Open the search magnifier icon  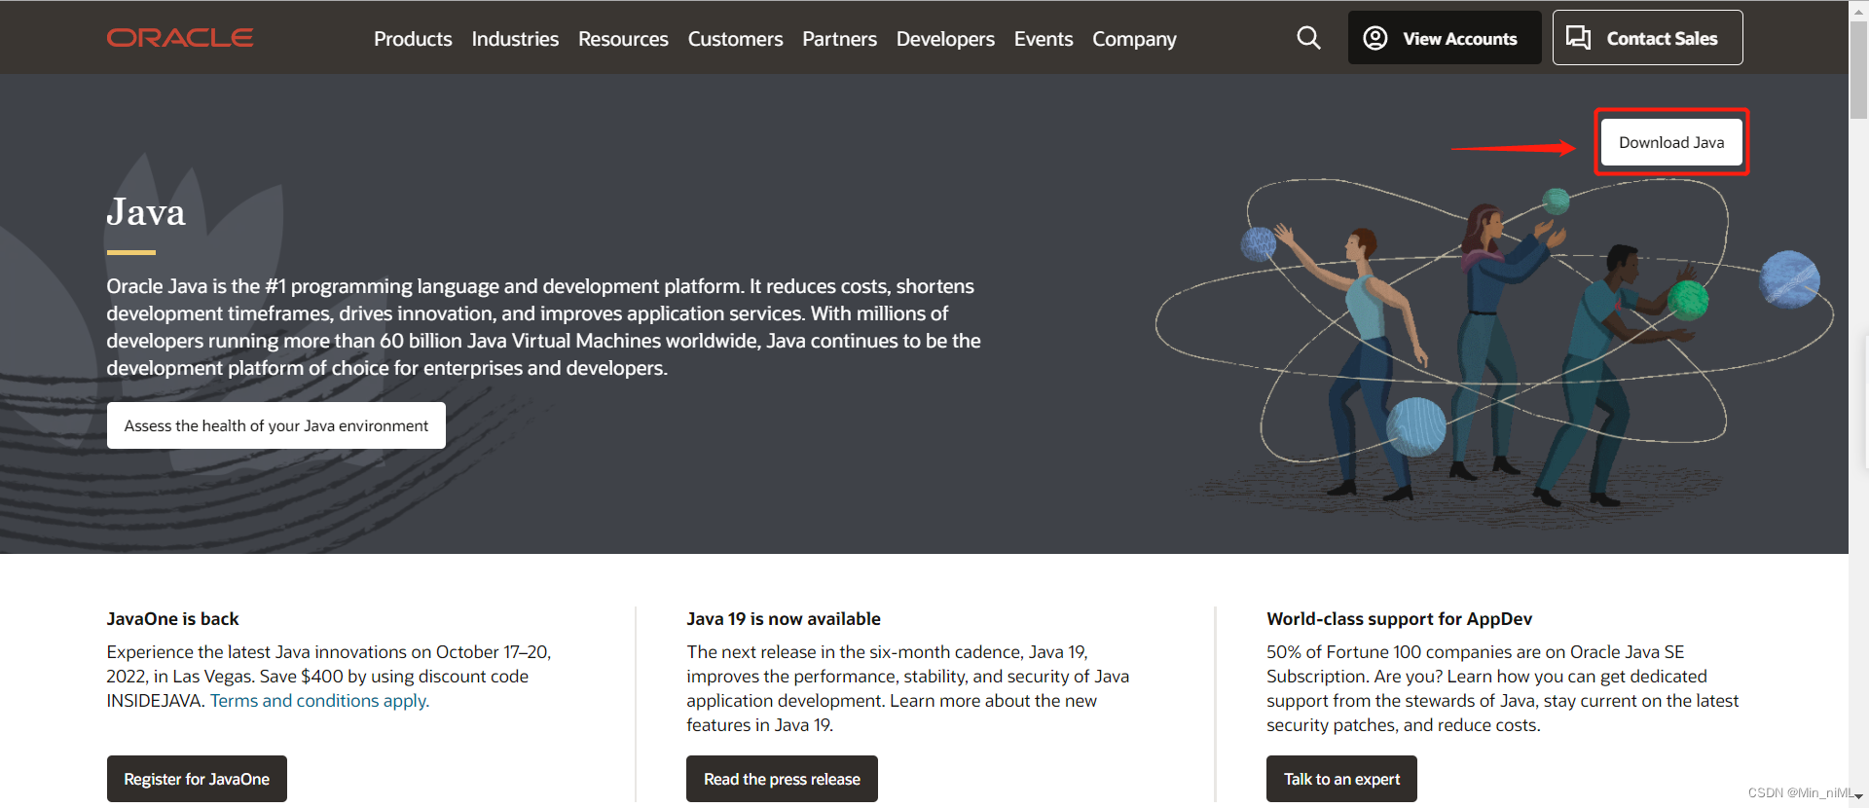click(1308, 38)
